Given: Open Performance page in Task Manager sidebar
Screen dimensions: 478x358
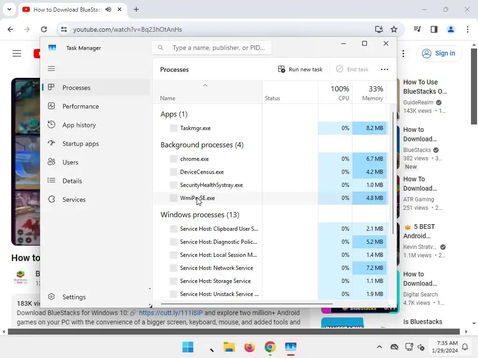Looking at the screenshot, I should point(96,106).
